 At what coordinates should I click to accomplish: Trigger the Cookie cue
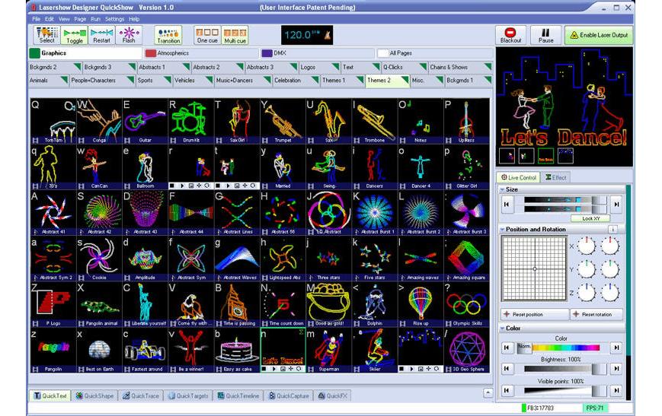tap(99, 259)
